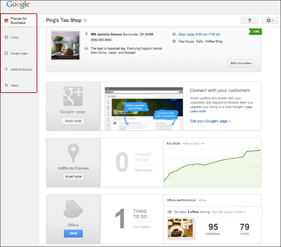Viewport: 281px width, 247px height.
Task: Click the Google+ page sidebar icon
Action: (x=6, y=53)
